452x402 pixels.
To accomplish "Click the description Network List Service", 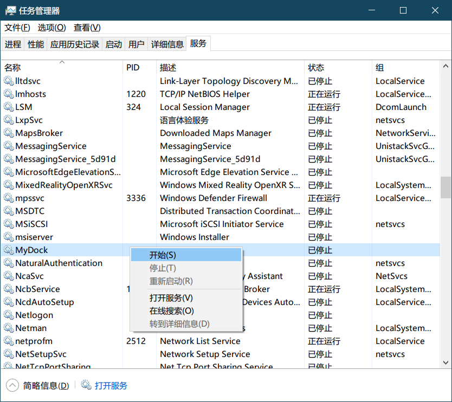I will pos(200,341).
